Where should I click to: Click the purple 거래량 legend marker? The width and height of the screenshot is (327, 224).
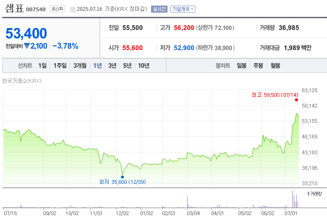[x=308, y=194]
